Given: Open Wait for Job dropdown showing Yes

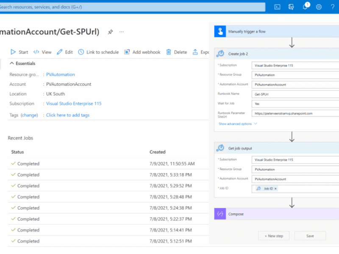Looking at the screenshot, I should click(295, 104).
